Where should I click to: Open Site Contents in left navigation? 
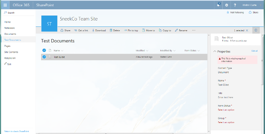(x=11, y=52)
